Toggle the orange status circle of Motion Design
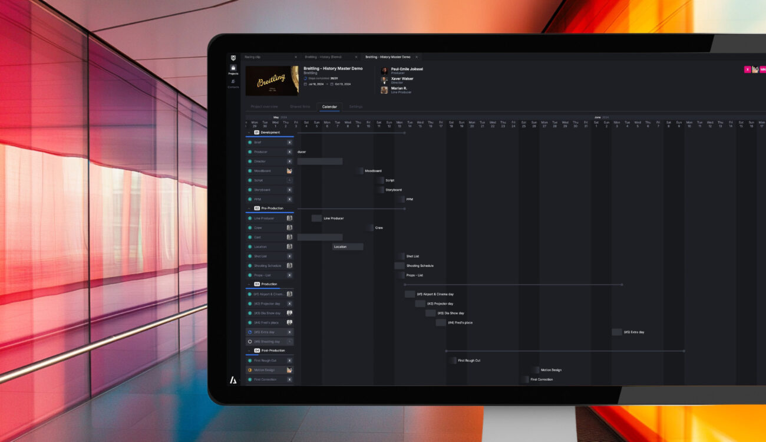 (x=250, y=370)
